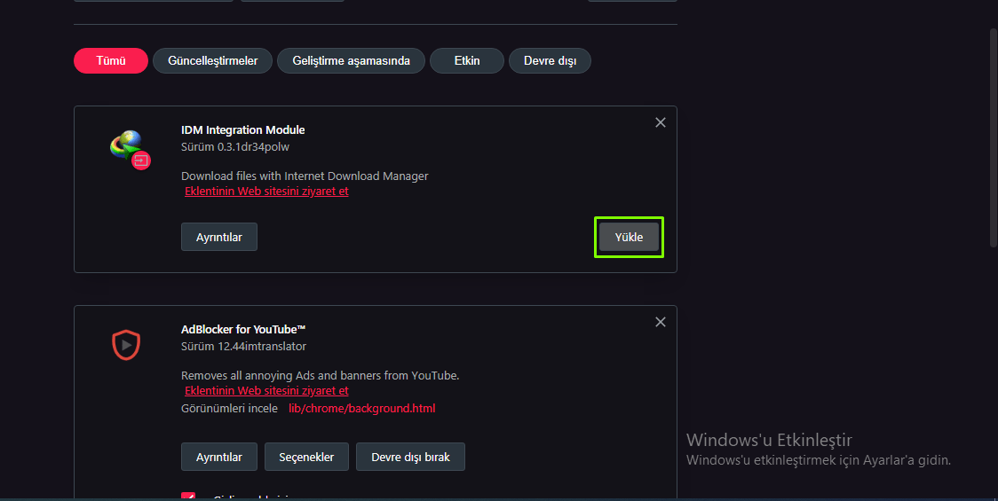This screenshot has height=501, width=998.
Task: Switch to the Güncelleştirmeler tab
Action: 212,61
